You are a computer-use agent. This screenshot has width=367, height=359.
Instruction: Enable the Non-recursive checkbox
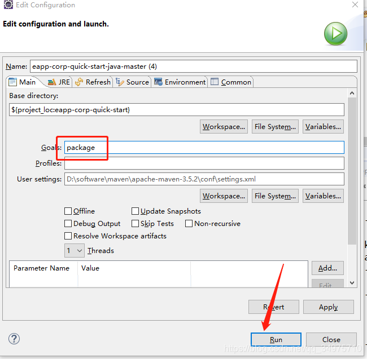coord(189,224)
